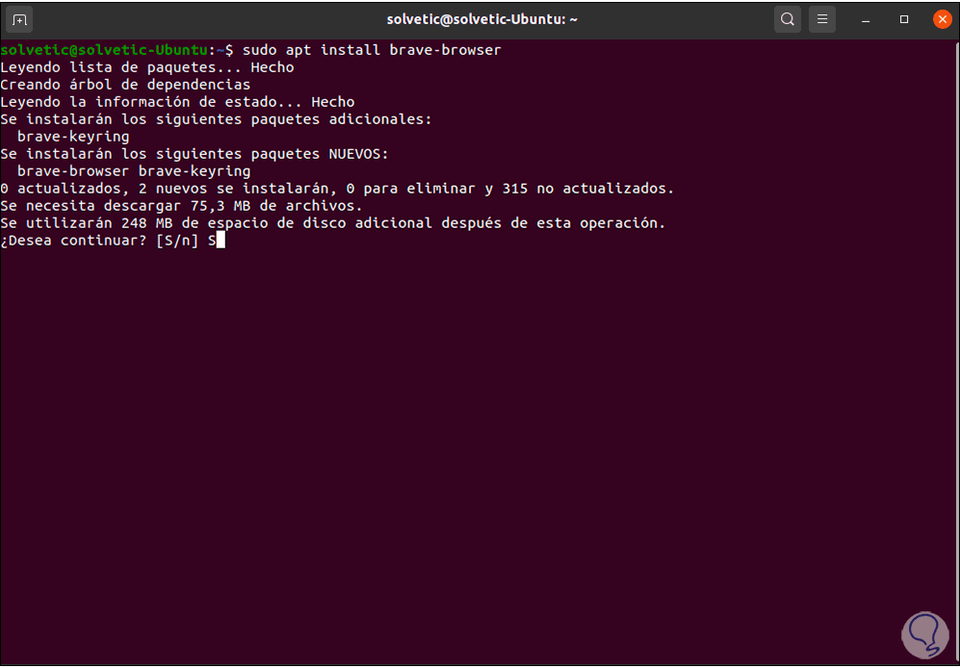Viewport: 960px width, 668px height.
Task: Click the solvetic@solvetic-Ubuntu window title
Action: pyautogui.click(x=481, y=19)
